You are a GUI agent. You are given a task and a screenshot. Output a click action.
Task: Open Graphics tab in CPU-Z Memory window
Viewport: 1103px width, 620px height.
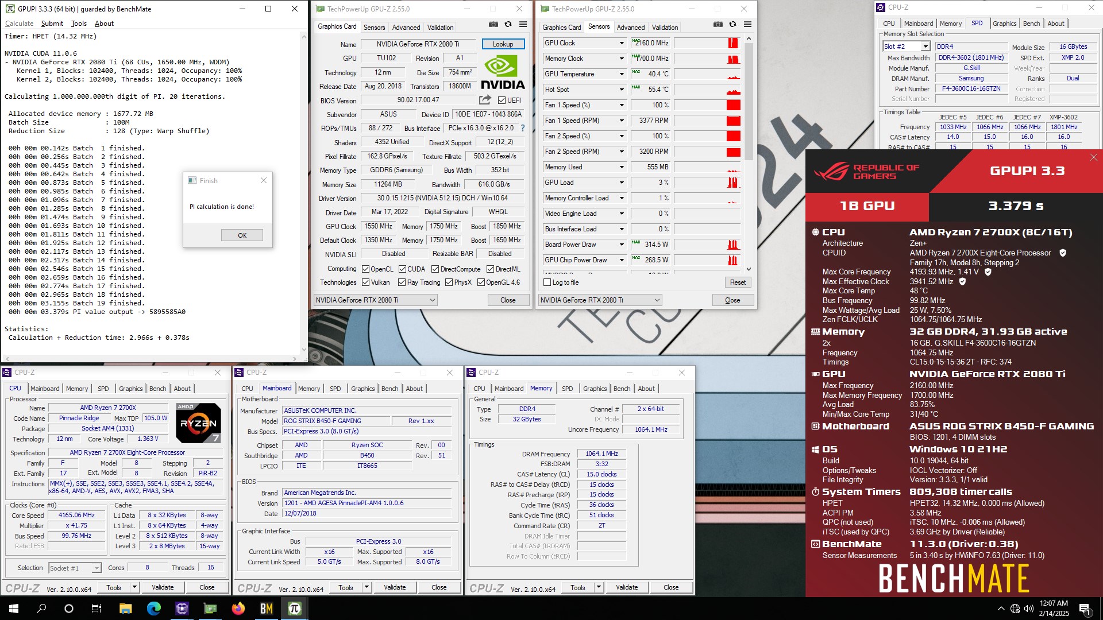click(x=595, y=389)
